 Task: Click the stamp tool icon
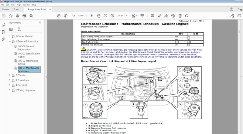coord(173,16)
